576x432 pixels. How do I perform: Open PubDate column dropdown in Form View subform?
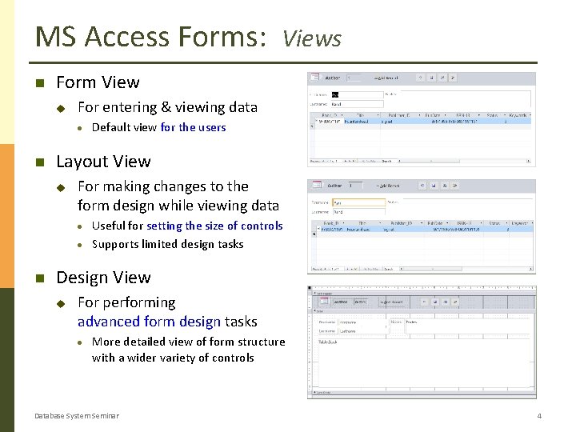point(445,115)
